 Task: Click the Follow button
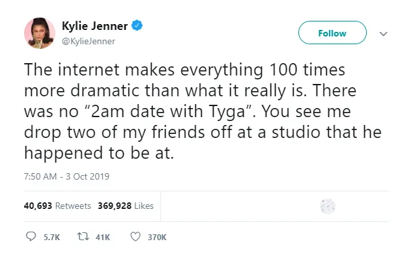[x=332, y=33]
